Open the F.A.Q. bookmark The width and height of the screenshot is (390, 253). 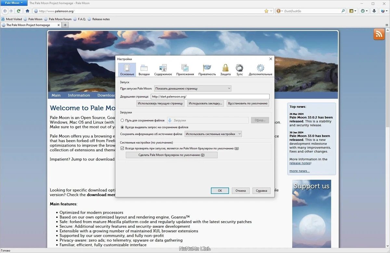coord(79,19)
